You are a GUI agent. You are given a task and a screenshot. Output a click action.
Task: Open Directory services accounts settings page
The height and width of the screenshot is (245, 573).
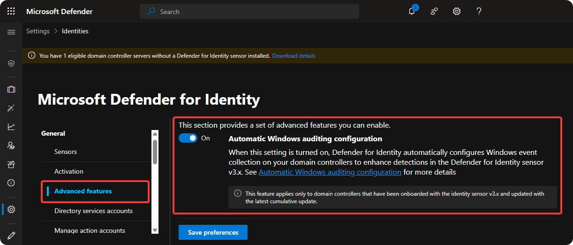[x=93, y=211]
